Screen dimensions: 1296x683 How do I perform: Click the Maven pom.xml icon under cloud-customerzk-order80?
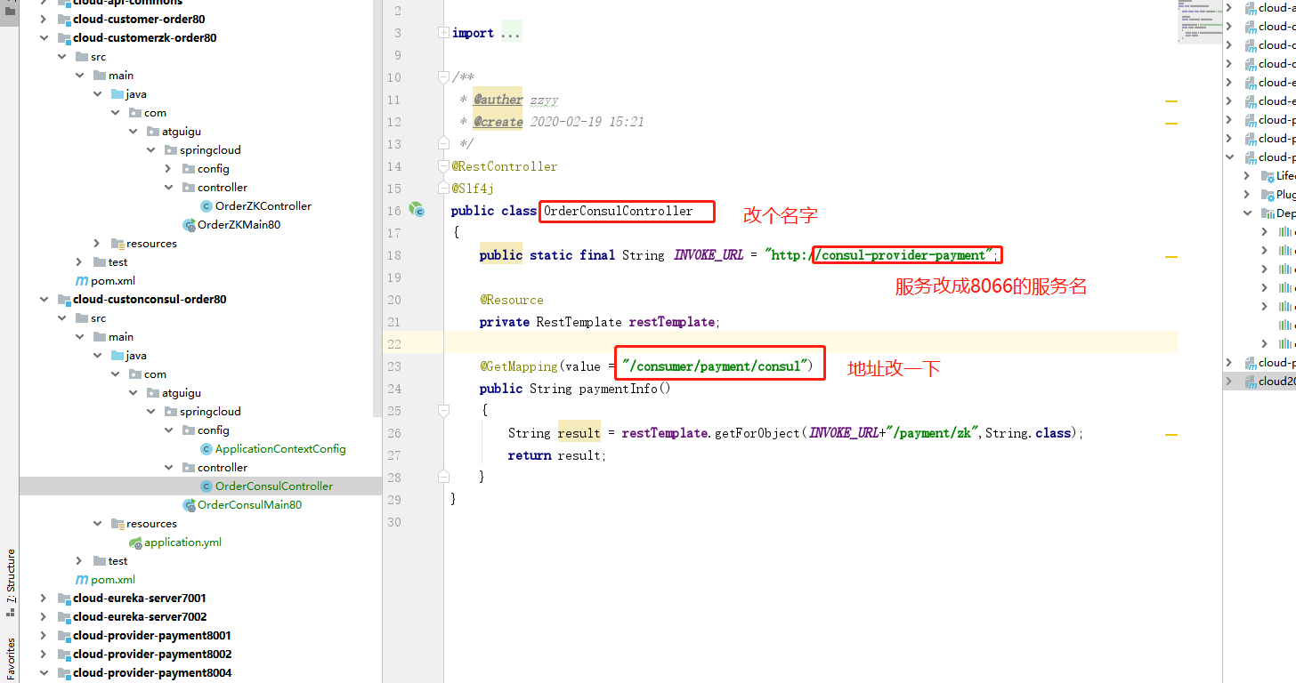pyautogui.click(x=83, y=281)
